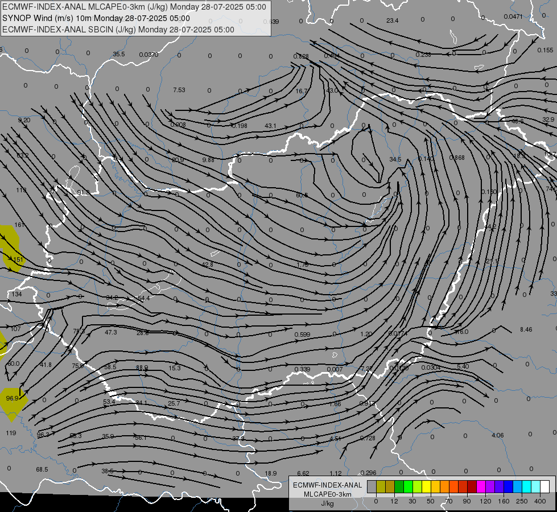Click the map value 0.339
The height and width of the screenshot is (512, 557).
point(302,369)
